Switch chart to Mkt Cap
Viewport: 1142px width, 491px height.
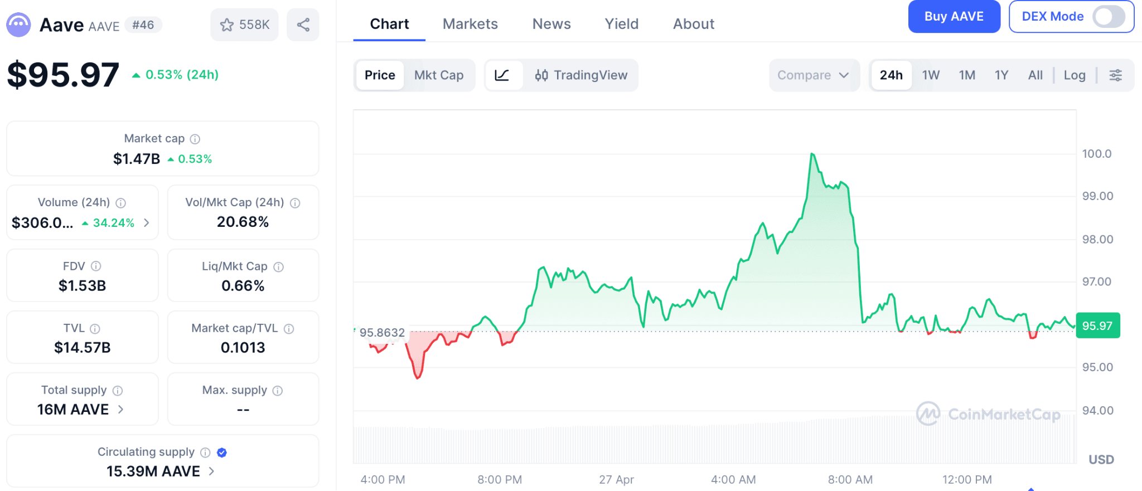pos(439,75)
